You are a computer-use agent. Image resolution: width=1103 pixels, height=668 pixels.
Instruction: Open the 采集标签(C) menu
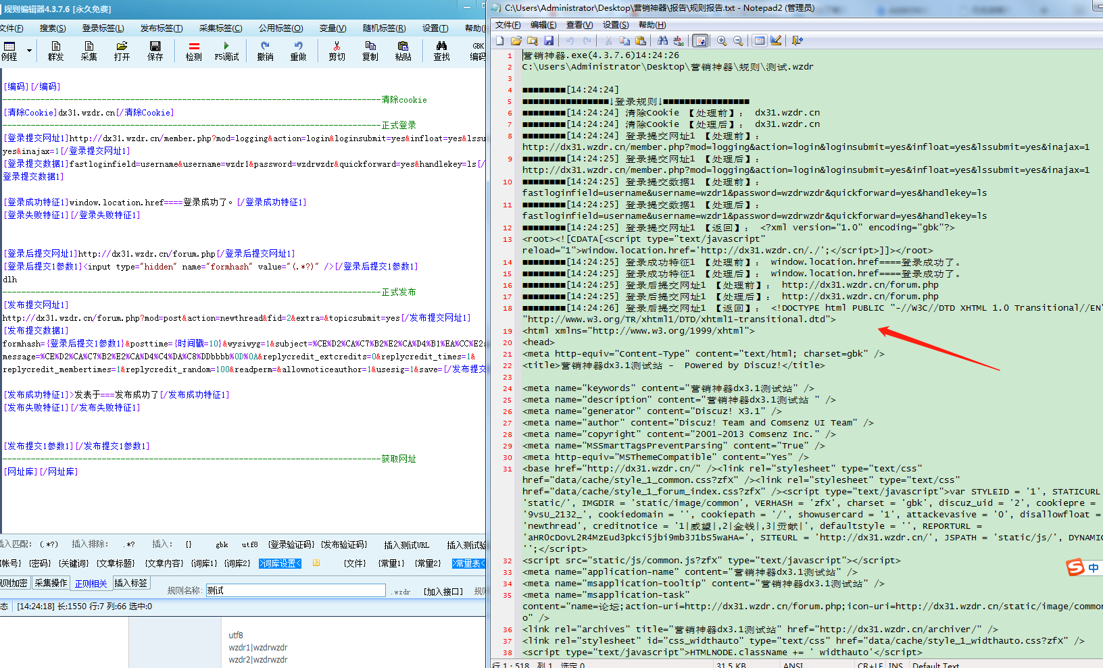[220, 28]
